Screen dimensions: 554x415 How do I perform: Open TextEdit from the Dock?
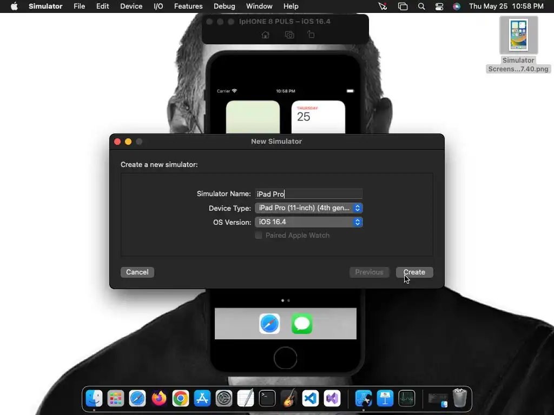246,398
